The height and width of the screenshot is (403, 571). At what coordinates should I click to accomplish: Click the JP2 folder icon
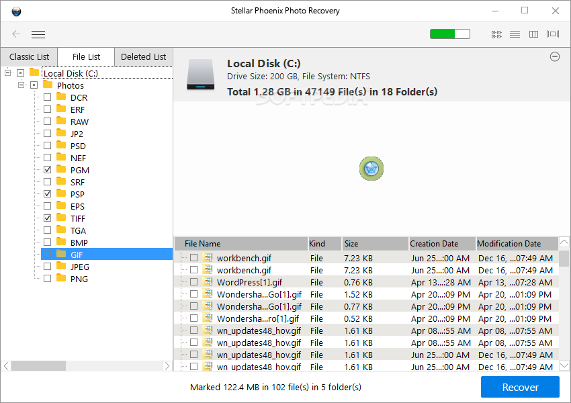pos(61,133)
